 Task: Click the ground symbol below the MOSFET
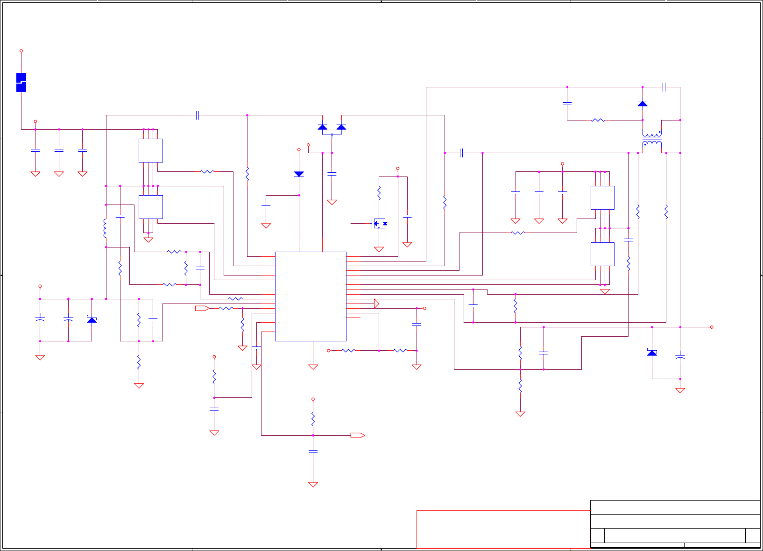[x=379, y=249]
